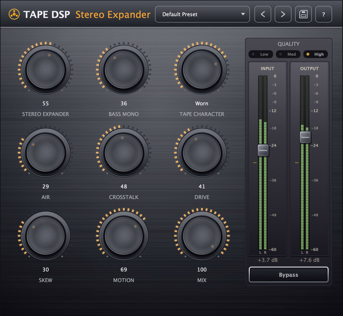Open the Default Preset dropdown
The width and height of the screenshot is (343, 316).
coord(202,14)
